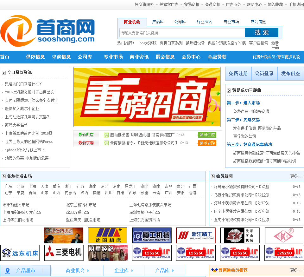Open 奎屯小额贷款有限公司 news item
Viewport: 304px width, 277px height.
(241, 220)
